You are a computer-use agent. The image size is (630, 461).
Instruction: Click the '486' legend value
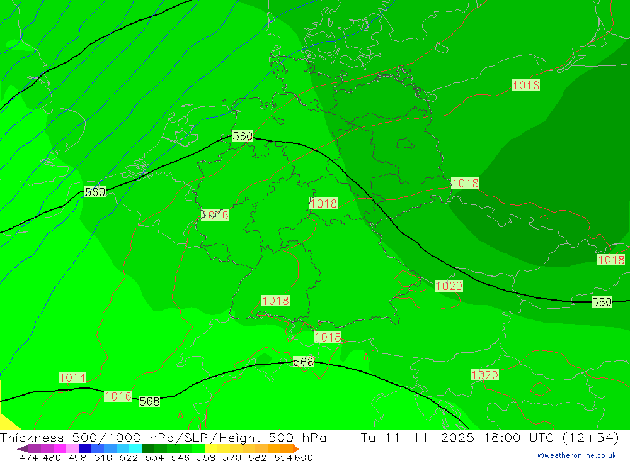click(52, 458)
